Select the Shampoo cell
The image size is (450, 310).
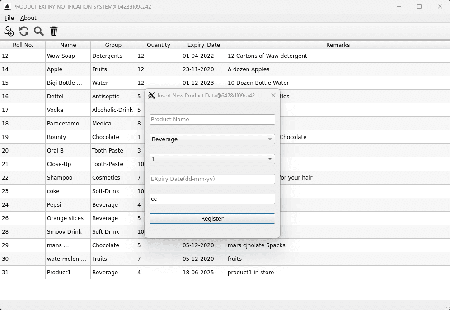click(68, 178)
